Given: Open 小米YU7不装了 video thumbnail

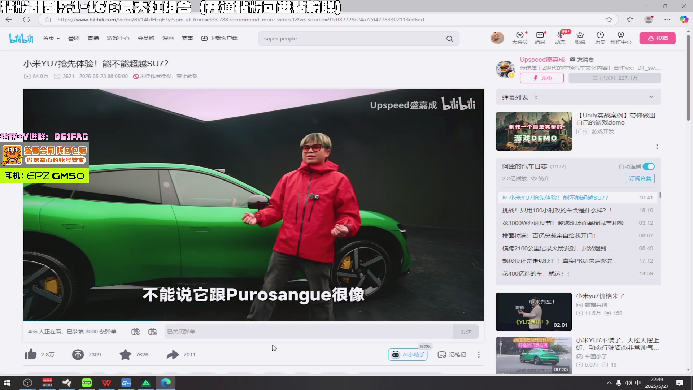Looking at the screenshot, I should click(534, 355).
